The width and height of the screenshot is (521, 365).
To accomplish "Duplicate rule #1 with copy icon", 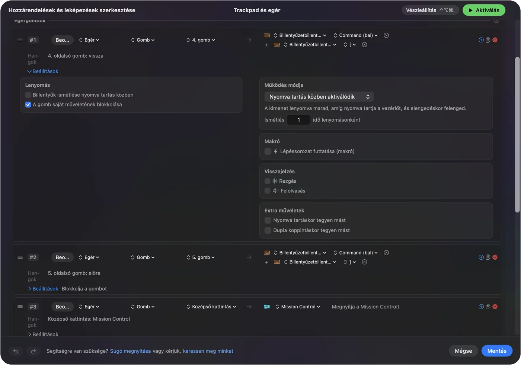I will (x=488, y=40).
